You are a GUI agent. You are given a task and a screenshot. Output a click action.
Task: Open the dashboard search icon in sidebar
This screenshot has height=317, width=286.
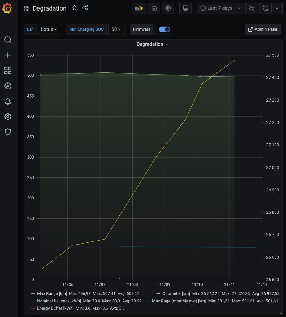pyautogui.click(x=8, y=40)
